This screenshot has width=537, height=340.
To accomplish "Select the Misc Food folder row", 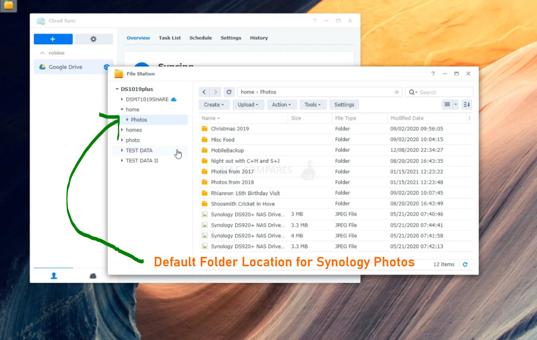I will coord(335,140).
